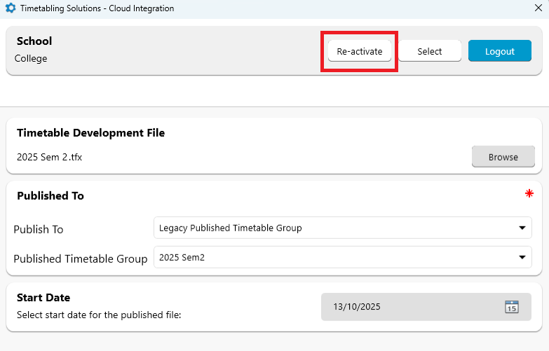
Task: Expand the Published Timetable Group dropdown arrow
Action: [522, 257]
